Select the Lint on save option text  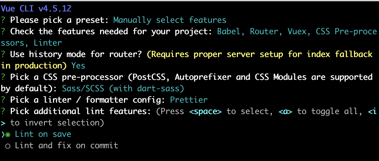click(x=43, y=134)
